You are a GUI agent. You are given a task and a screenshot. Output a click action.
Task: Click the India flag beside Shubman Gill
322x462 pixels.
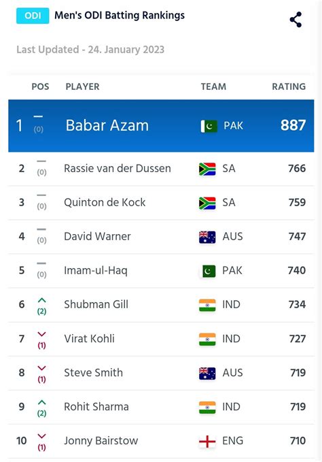pos(207,306)
